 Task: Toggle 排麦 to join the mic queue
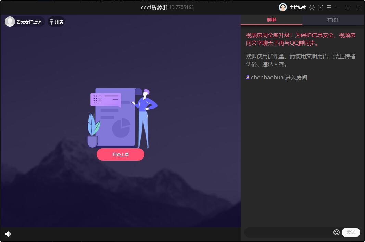click(x=56, y=21)
